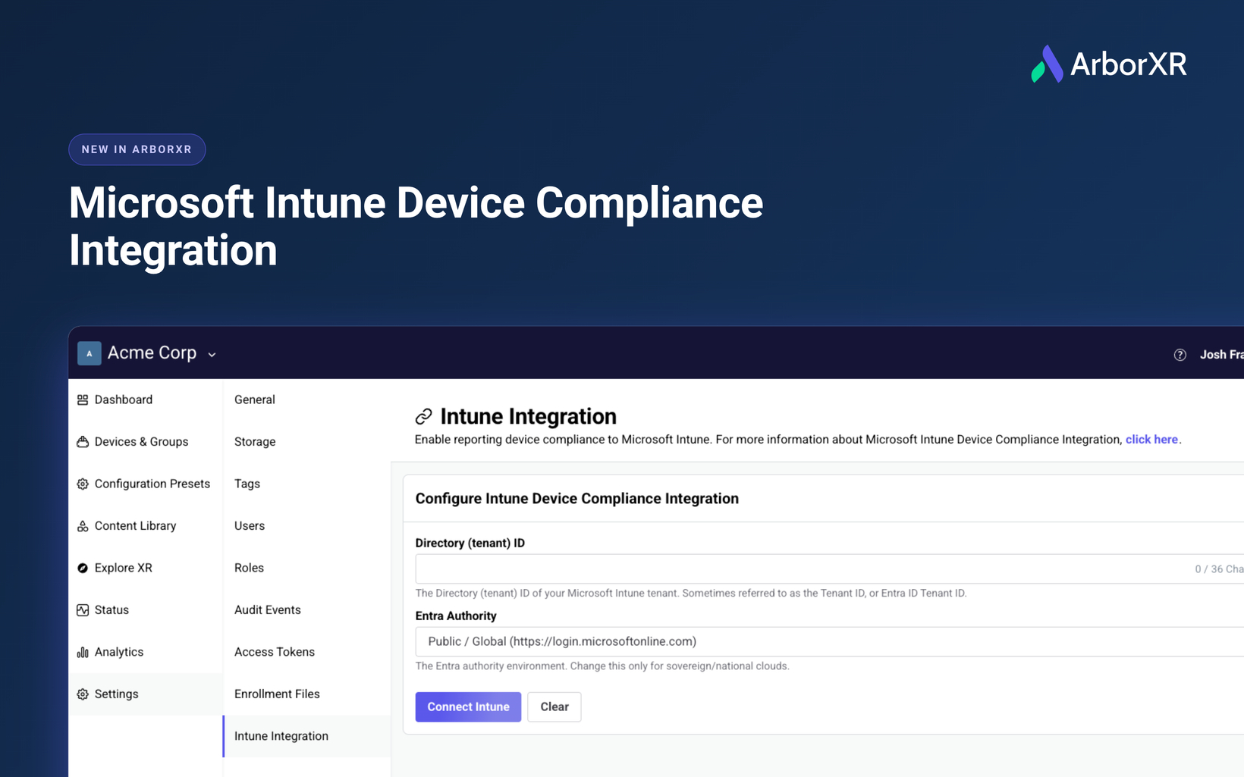This screenshot has width=1244, height=777.
Task: Open General settings
Action: coord(306,399)
